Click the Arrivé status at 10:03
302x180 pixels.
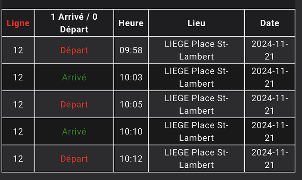coord(74,78)
